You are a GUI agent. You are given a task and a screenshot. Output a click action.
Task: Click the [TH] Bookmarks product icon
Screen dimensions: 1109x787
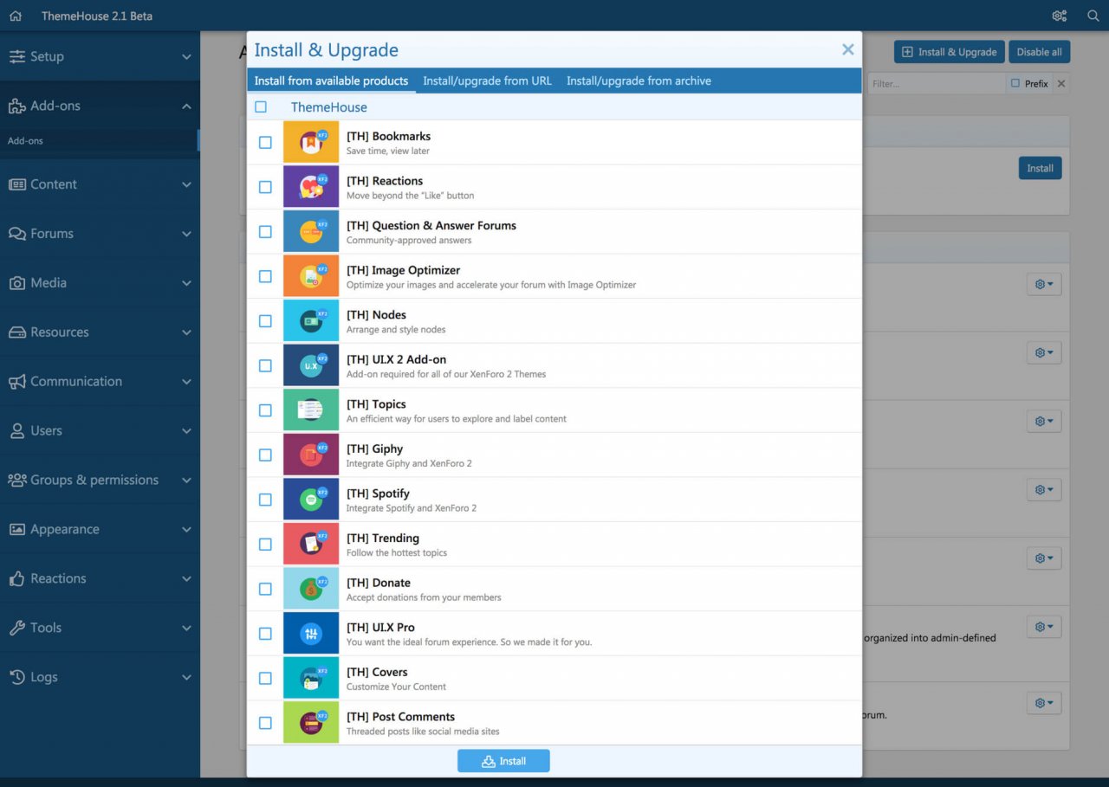point(310,142)
